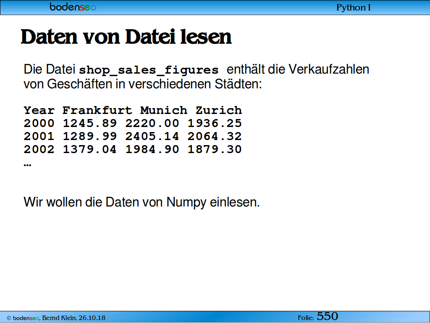Click the sentence 'Wir wollen die Daten von Numpy einlesen.'
The width and height of the screenshot is (430, 323).
point(142,202)
